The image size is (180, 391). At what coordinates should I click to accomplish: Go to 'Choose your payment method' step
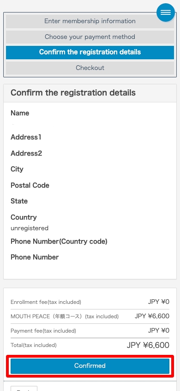point(90,37)
